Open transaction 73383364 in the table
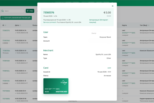Viewport: 154px width, 103px height. pyautogui.click(x=6, y=51)
